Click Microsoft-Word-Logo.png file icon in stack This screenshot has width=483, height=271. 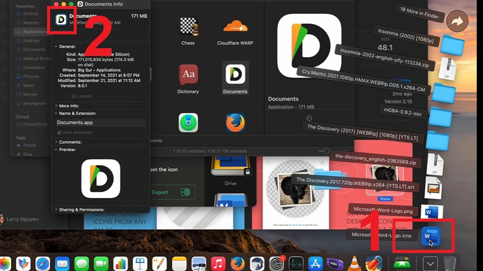pyautogui.click(x=432, y=212)
